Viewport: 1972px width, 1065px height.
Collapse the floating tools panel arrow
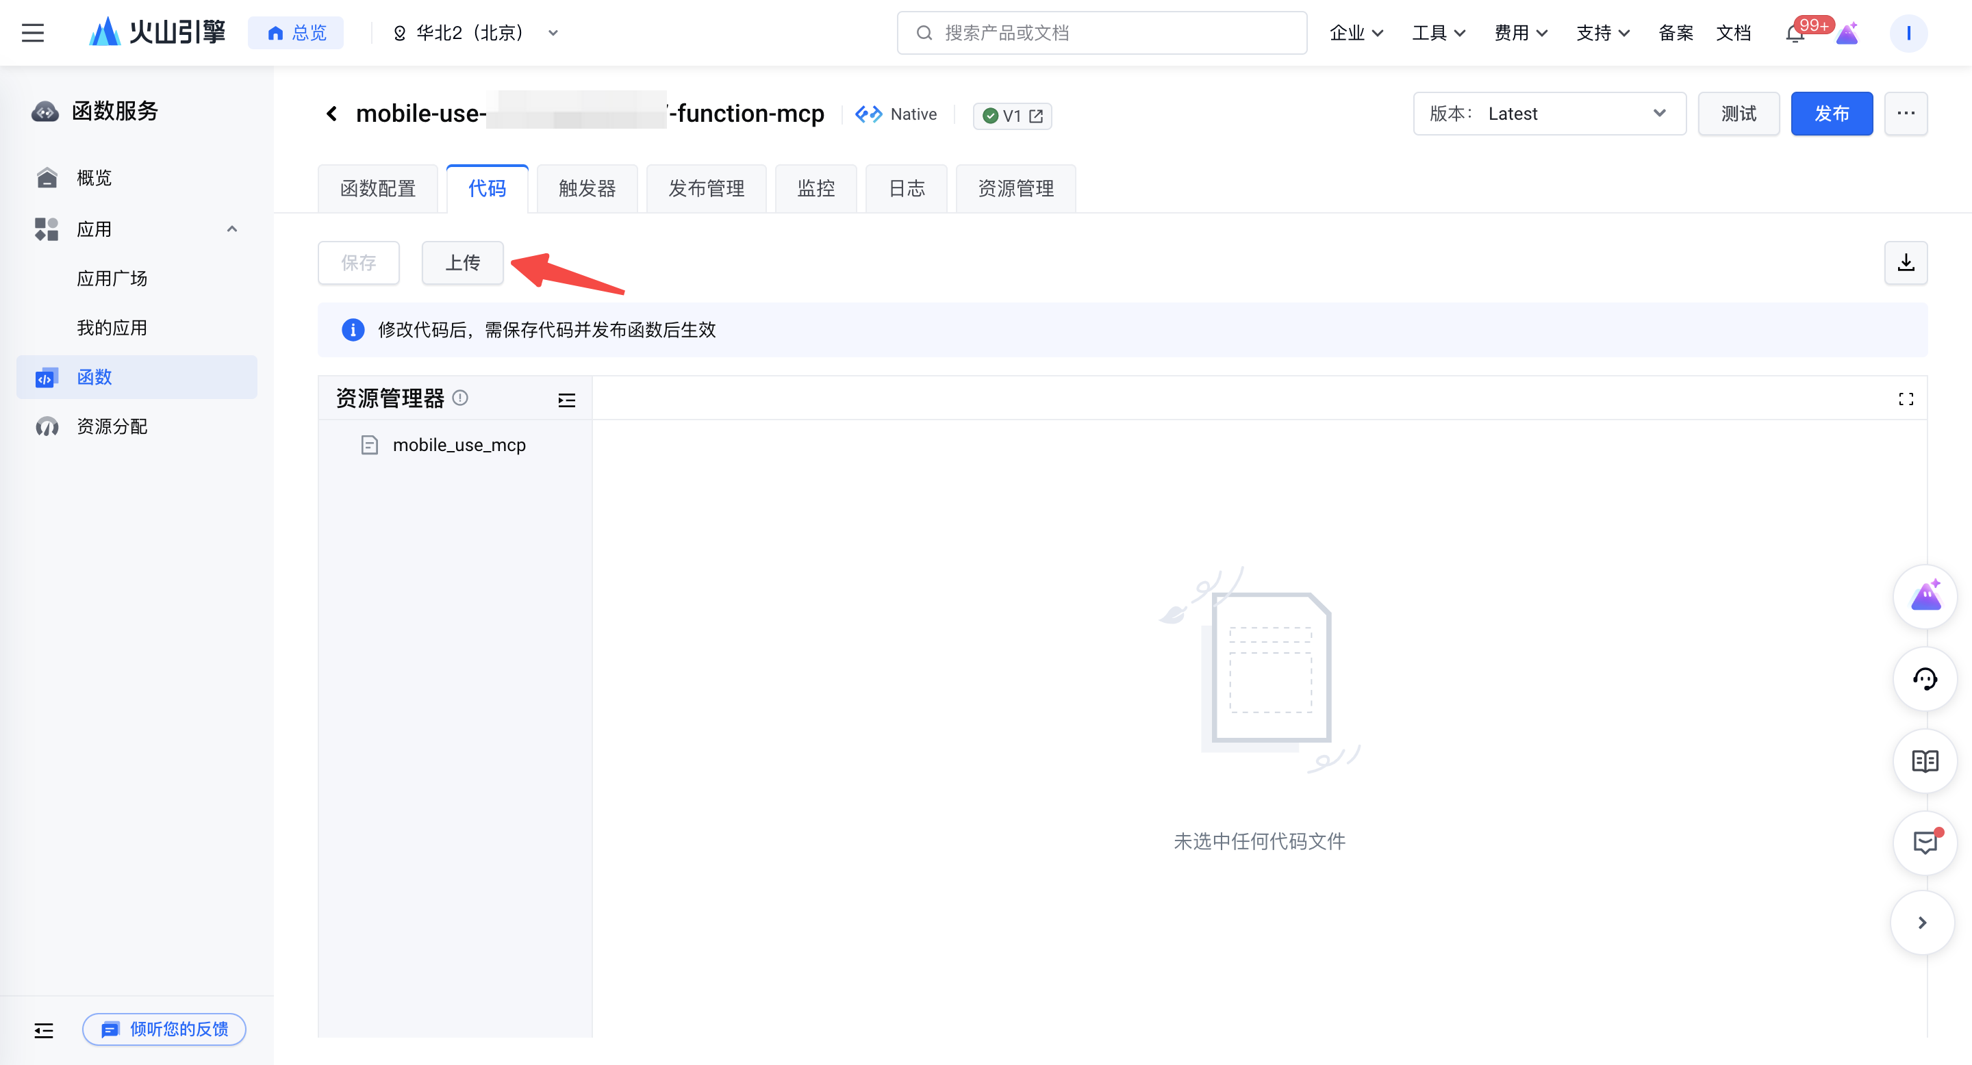[x=1922, y=923]
